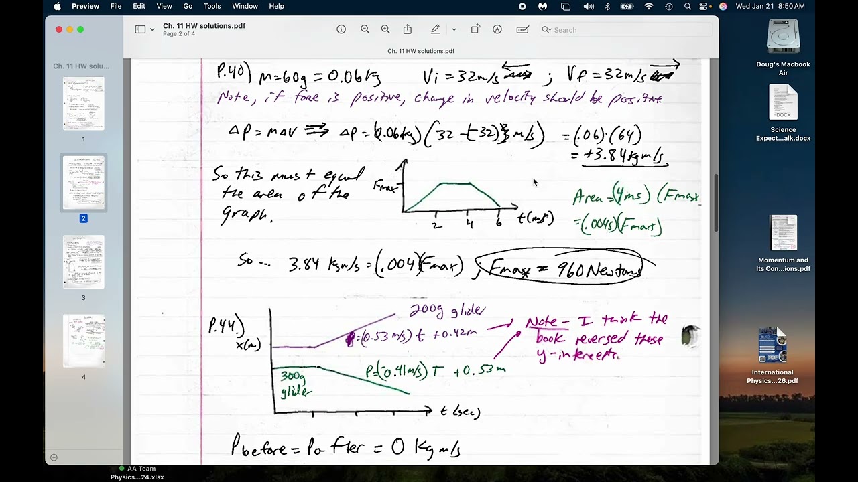The width and height of the screenshot is (858, 482).
Task: Open the Window menu
Action: (245, 6)
